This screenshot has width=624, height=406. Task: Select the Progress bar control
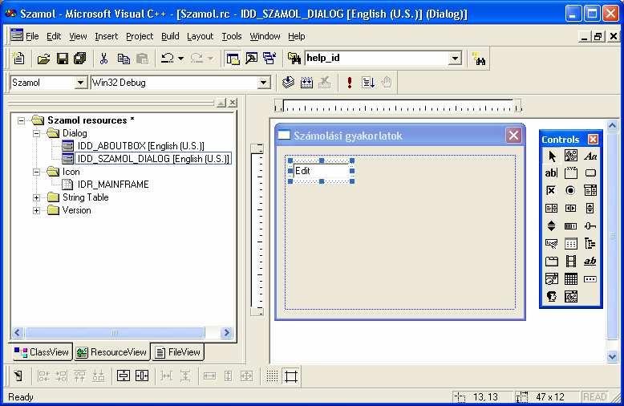pos(571,225)
